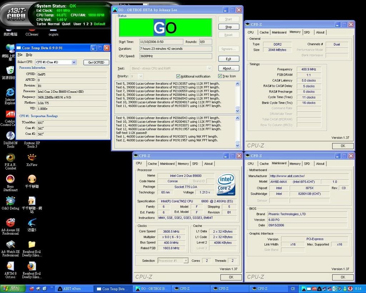The image size is (366, 293).
Task: Launch the F.E.A.R. Combat desktop icon
Action: [x=10, y=161]
